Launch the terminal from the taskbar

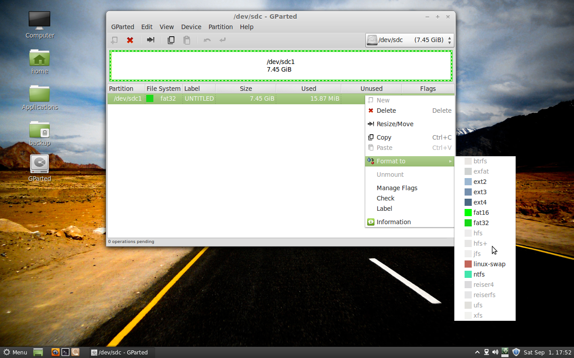click(65, 352)
